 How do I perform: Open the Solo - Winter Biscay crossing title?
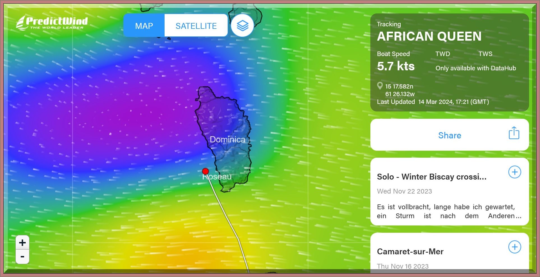pos(431,177)
